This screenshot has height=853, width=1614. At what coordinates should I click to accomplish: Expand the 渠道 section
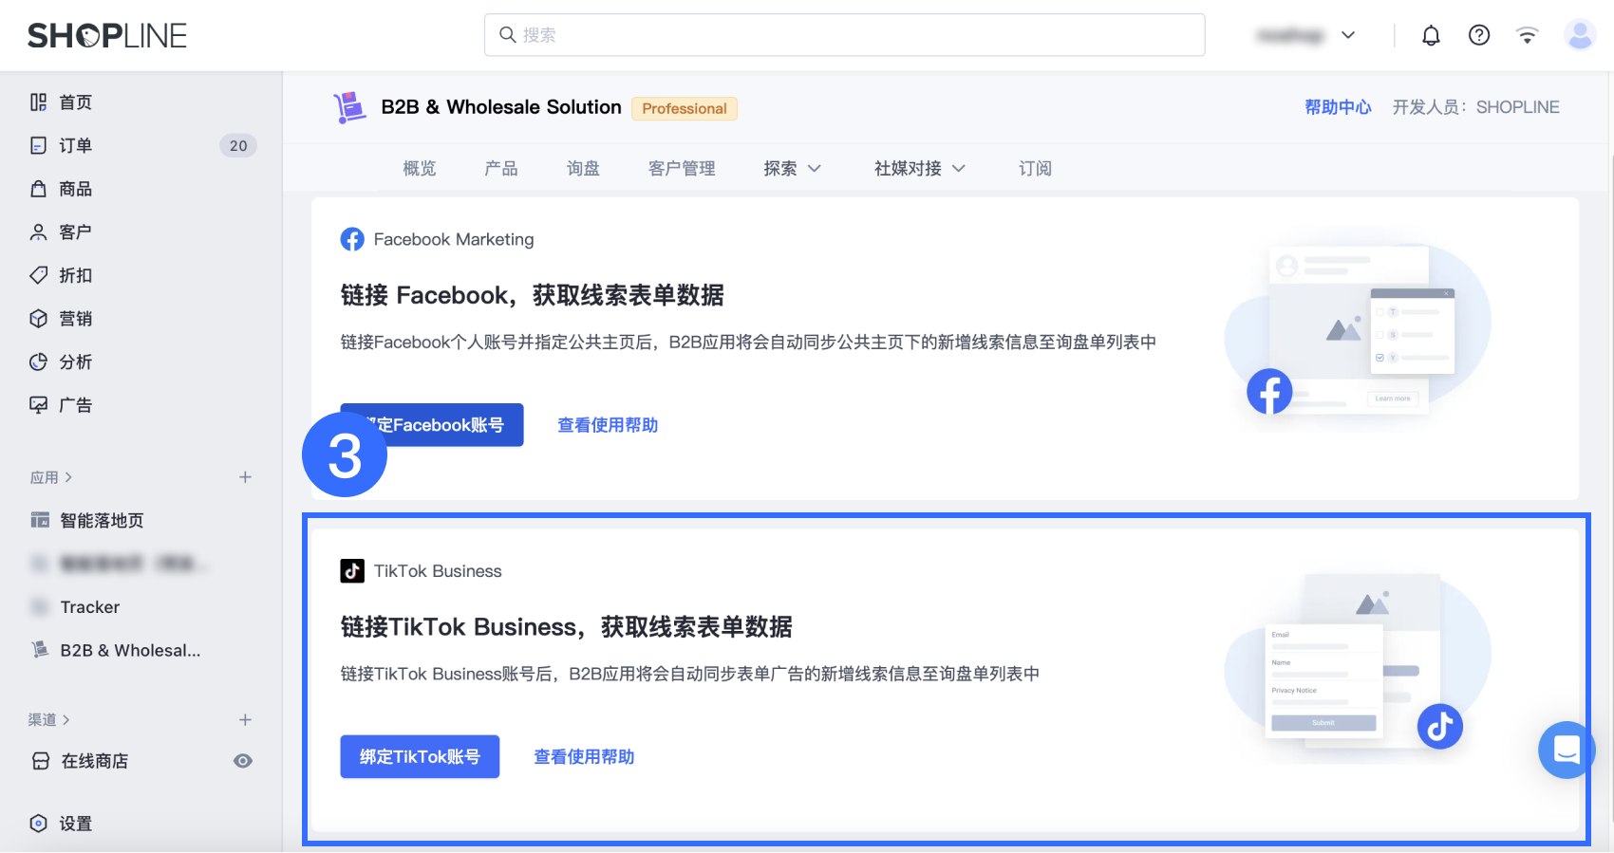pyautogui.click(x=49, y=720)
